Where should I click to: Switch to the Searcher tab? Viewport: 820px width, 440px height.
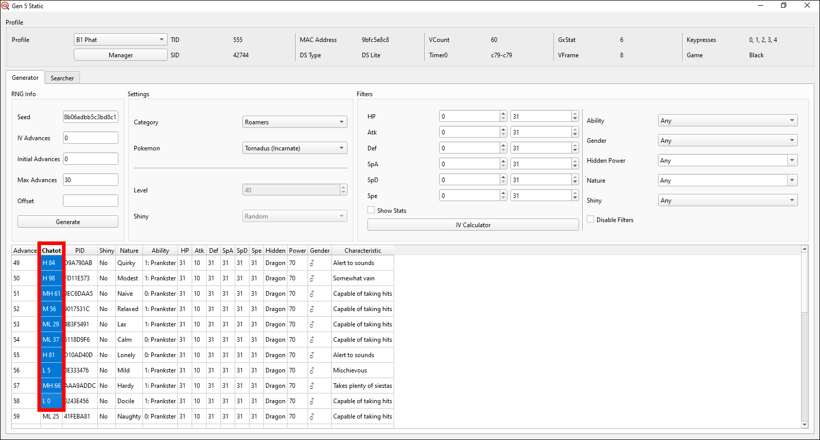pyautogui.click(x=62, y=78)
